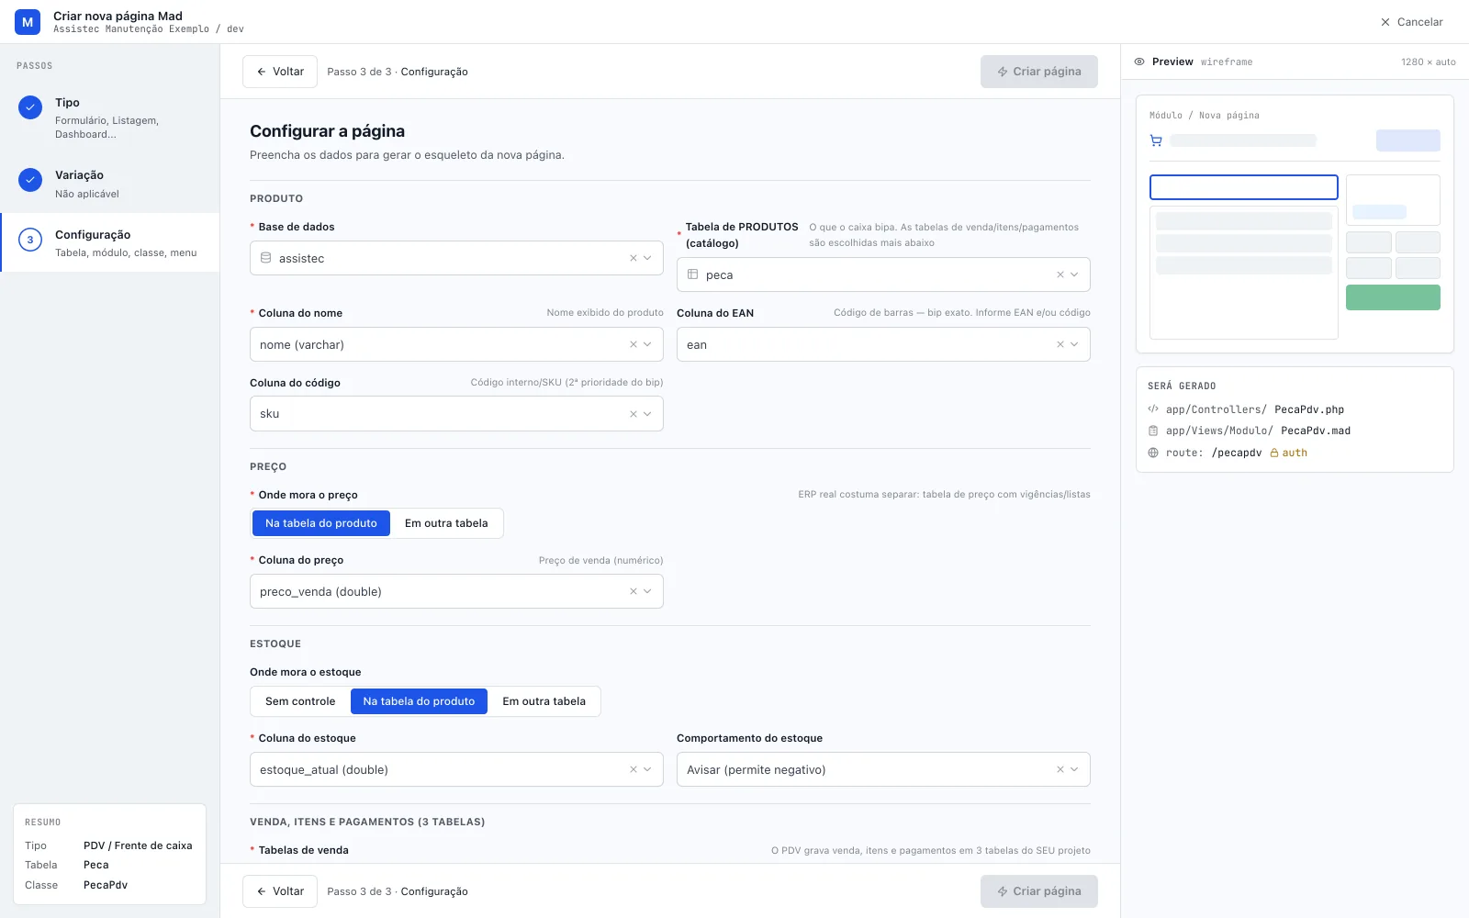Click the top Criar página button
This screenshot has width=1469, height=918.
(x=1039, y=72)
